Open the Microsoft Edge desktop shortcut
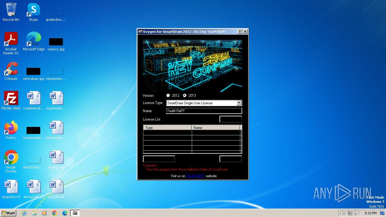 pyautogui.click(x=33, y=42)
